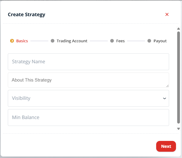Go to the Payout step label
The width and height of the screenshot is (182, 158).
point(160,41)
